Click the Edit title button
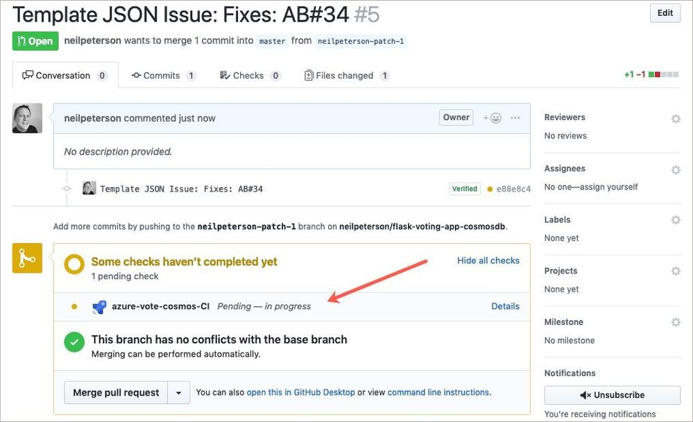This screenshot has width=693, height=422. [x=665, y=12]
